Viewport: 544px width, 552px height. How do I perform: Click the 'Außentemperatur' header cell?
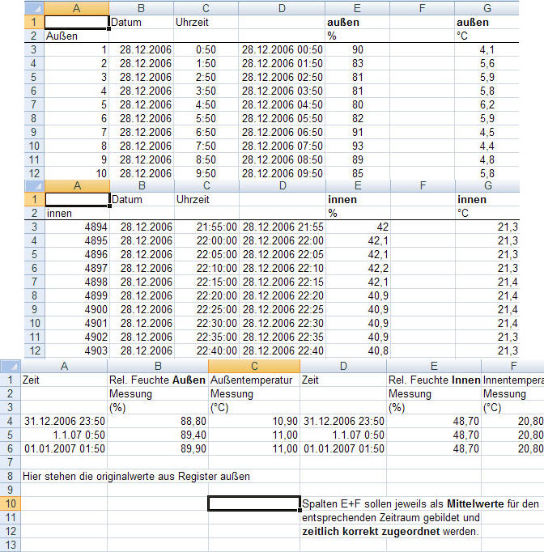254,380
